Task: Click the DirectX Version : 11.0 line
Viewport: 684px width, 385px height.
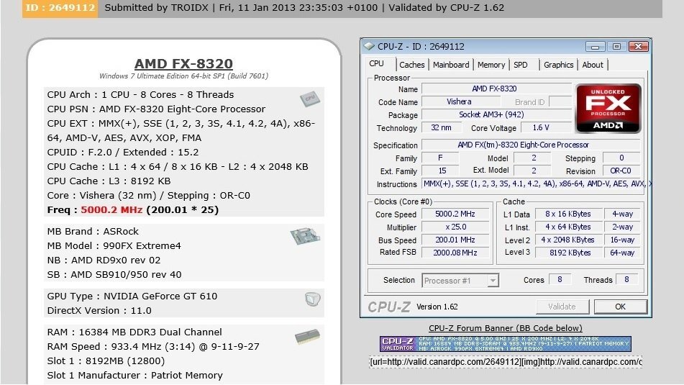Action: tap(99, 310)
